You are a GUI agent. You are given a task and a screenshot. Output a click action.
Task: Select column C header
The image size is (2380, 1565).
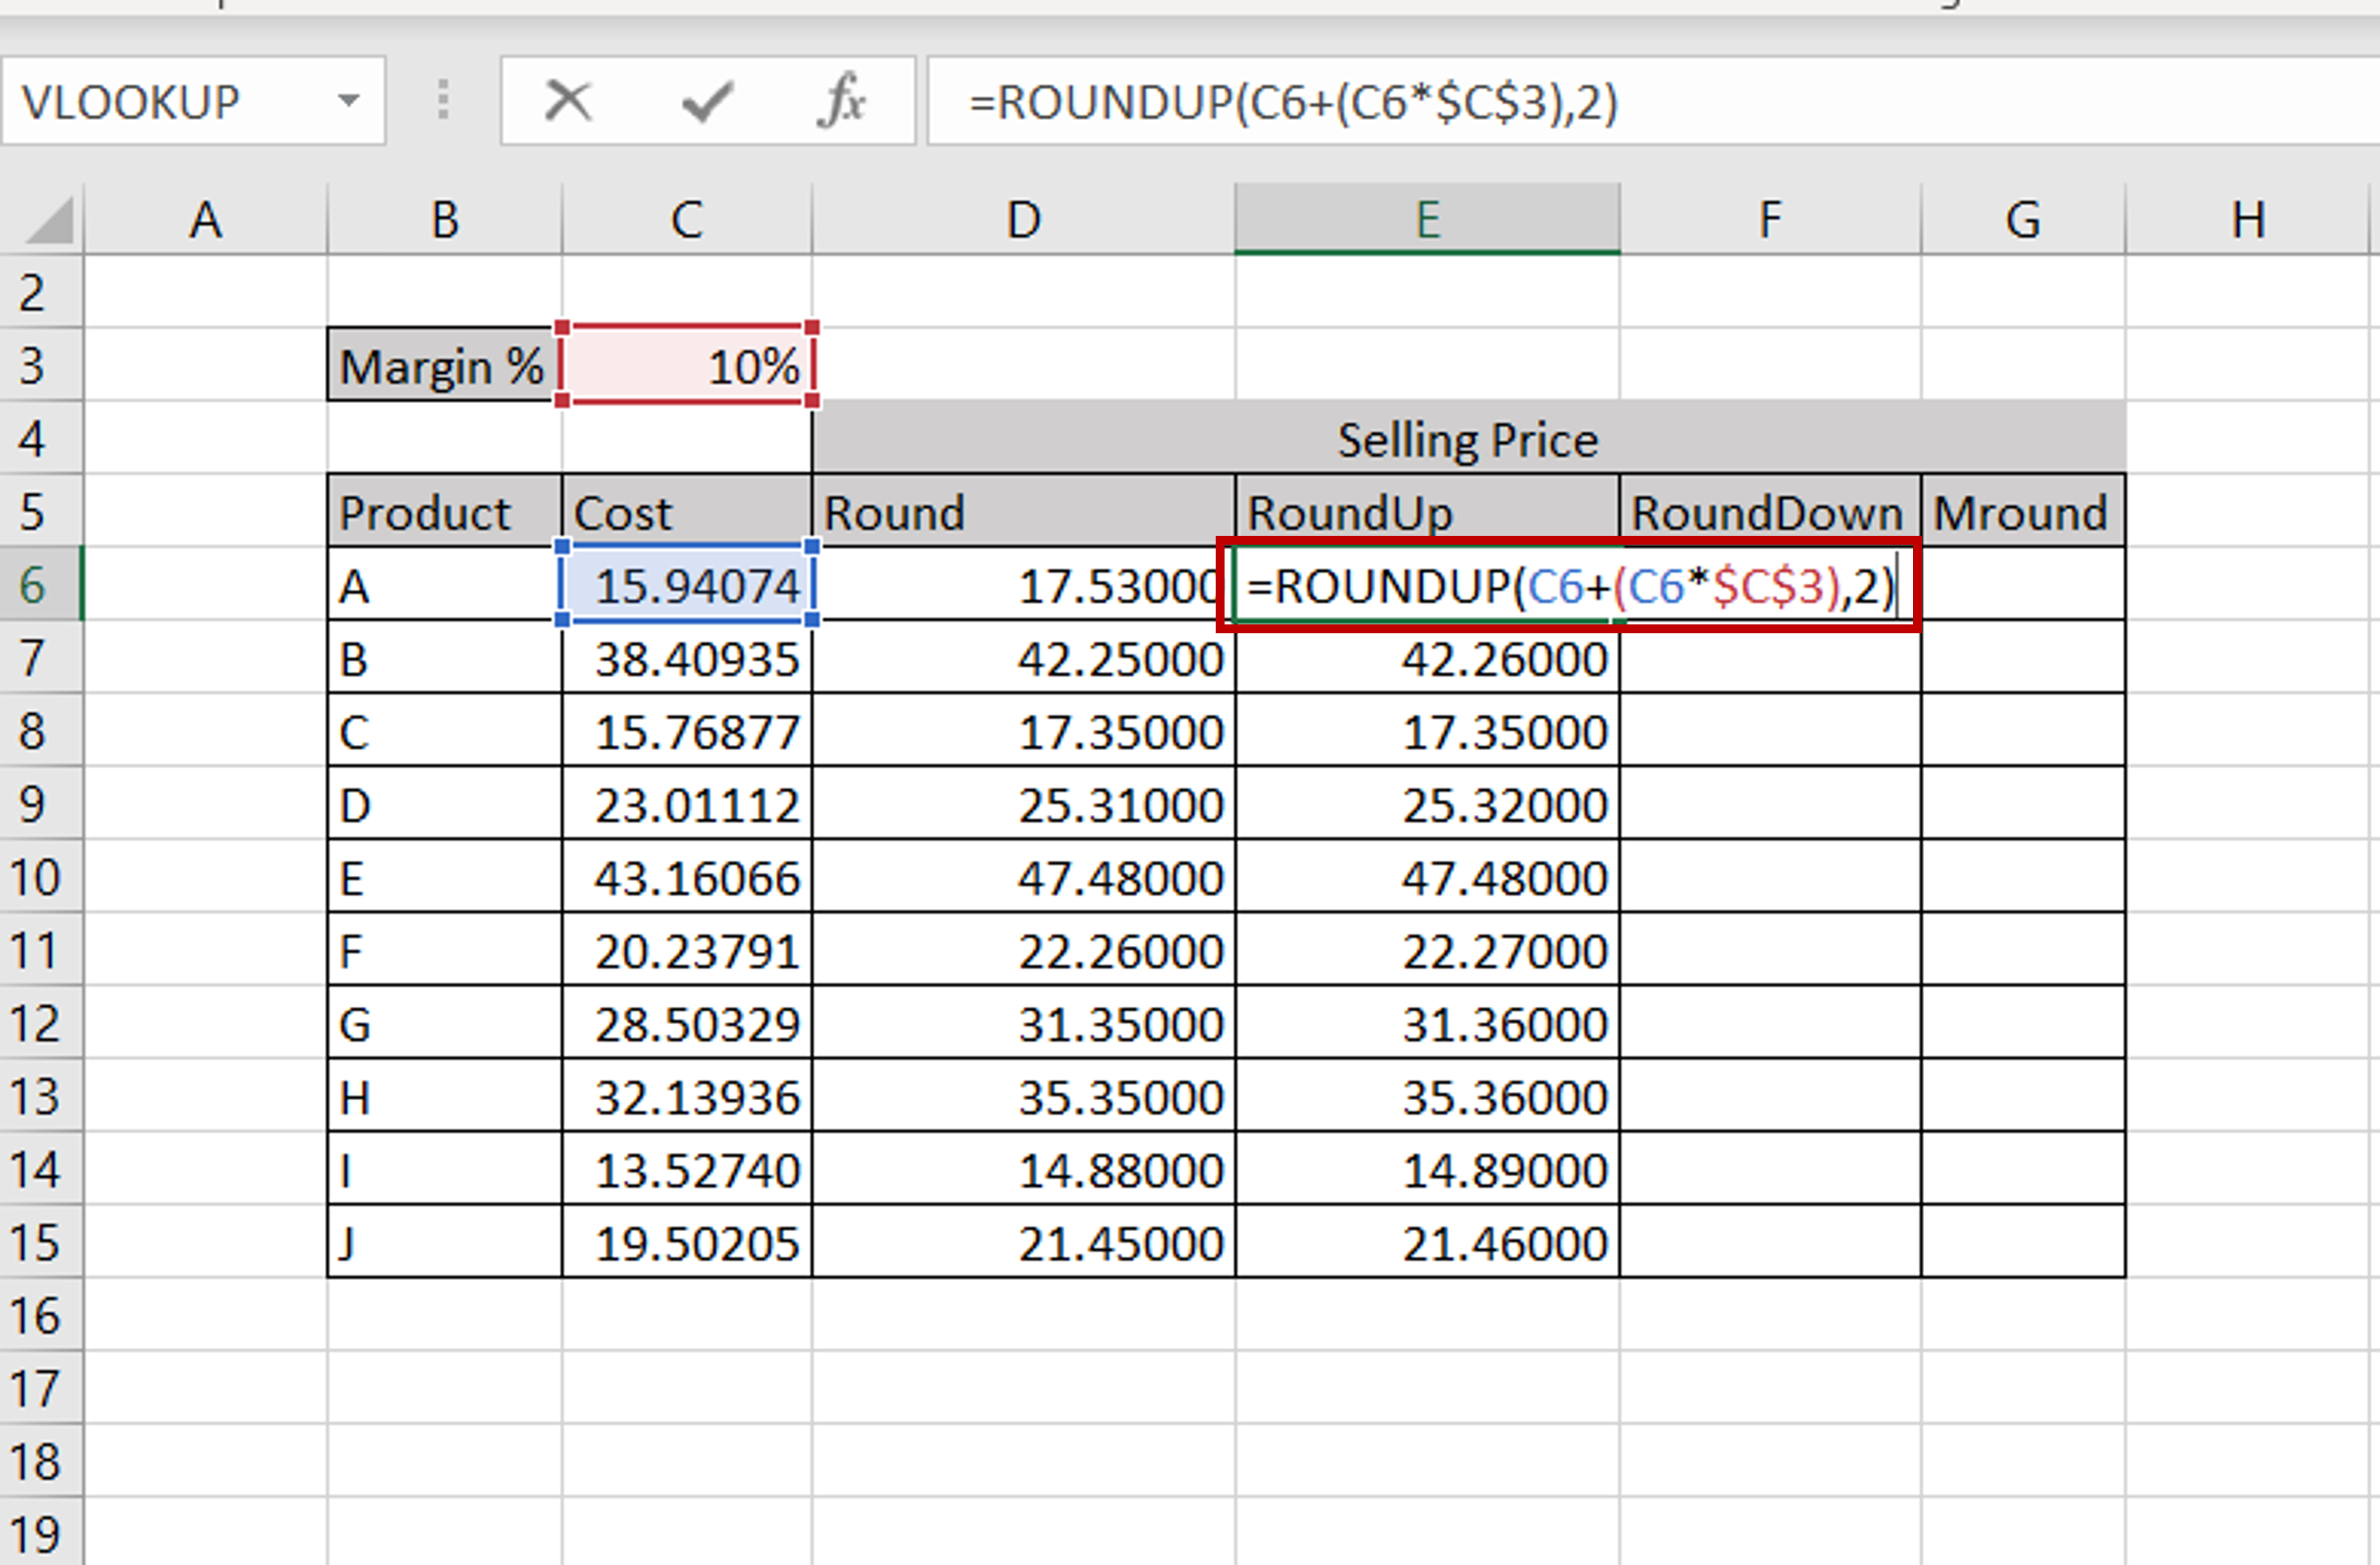click(x=686, y=219)
